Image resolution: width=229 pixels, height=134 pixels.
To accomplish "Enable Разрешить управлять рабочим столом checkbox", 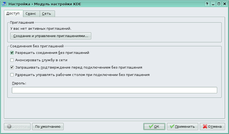I will click(x=12, y=75).
